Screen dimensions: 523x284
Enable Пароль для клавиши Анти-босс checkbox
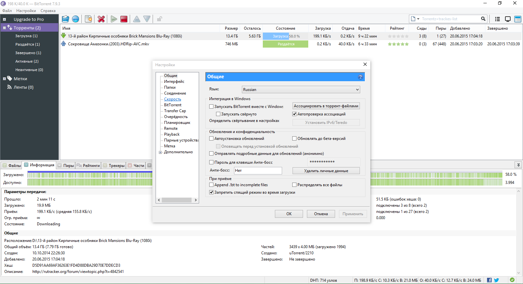[x=211, y=162]
